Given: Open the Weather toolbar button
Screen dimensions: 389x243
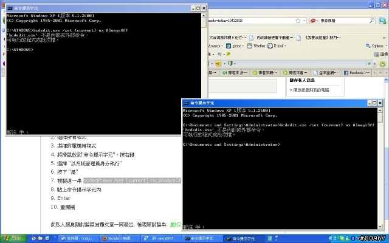Looking at the screenshot, I should tap(256, 46).
